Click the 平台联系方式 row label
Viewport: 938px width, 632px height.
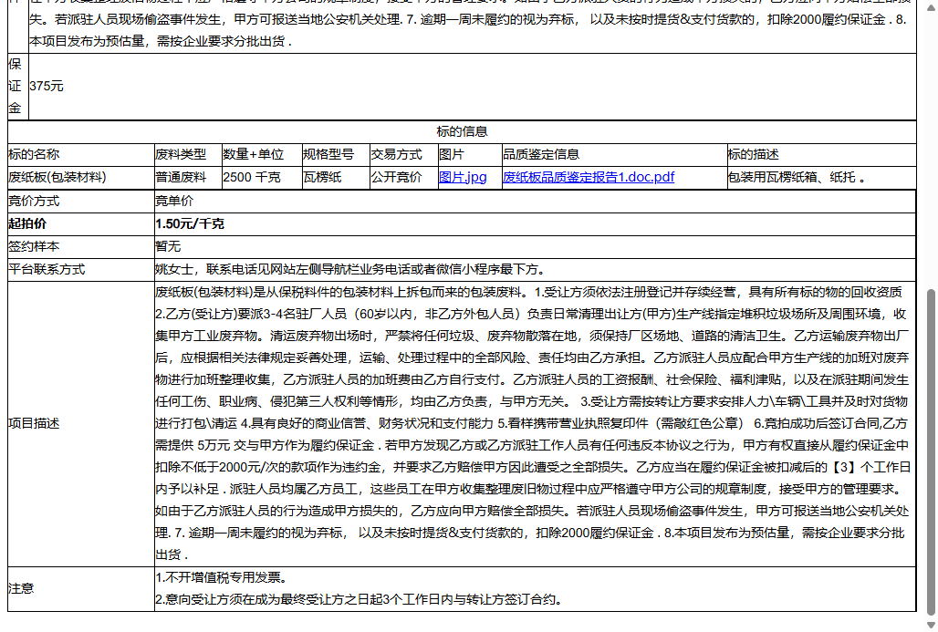click(x=46, y=270)
